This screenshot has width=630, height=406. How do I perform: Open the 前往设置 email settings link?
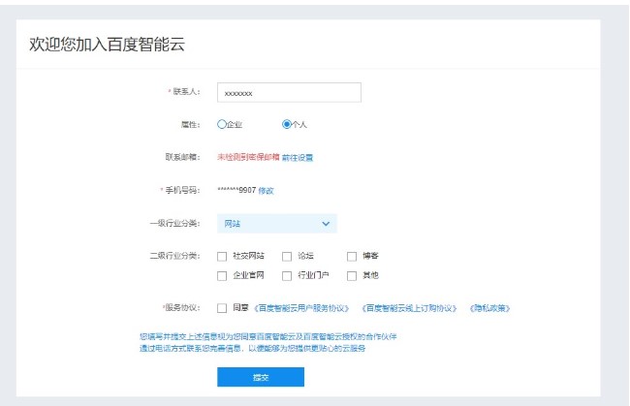298,158
